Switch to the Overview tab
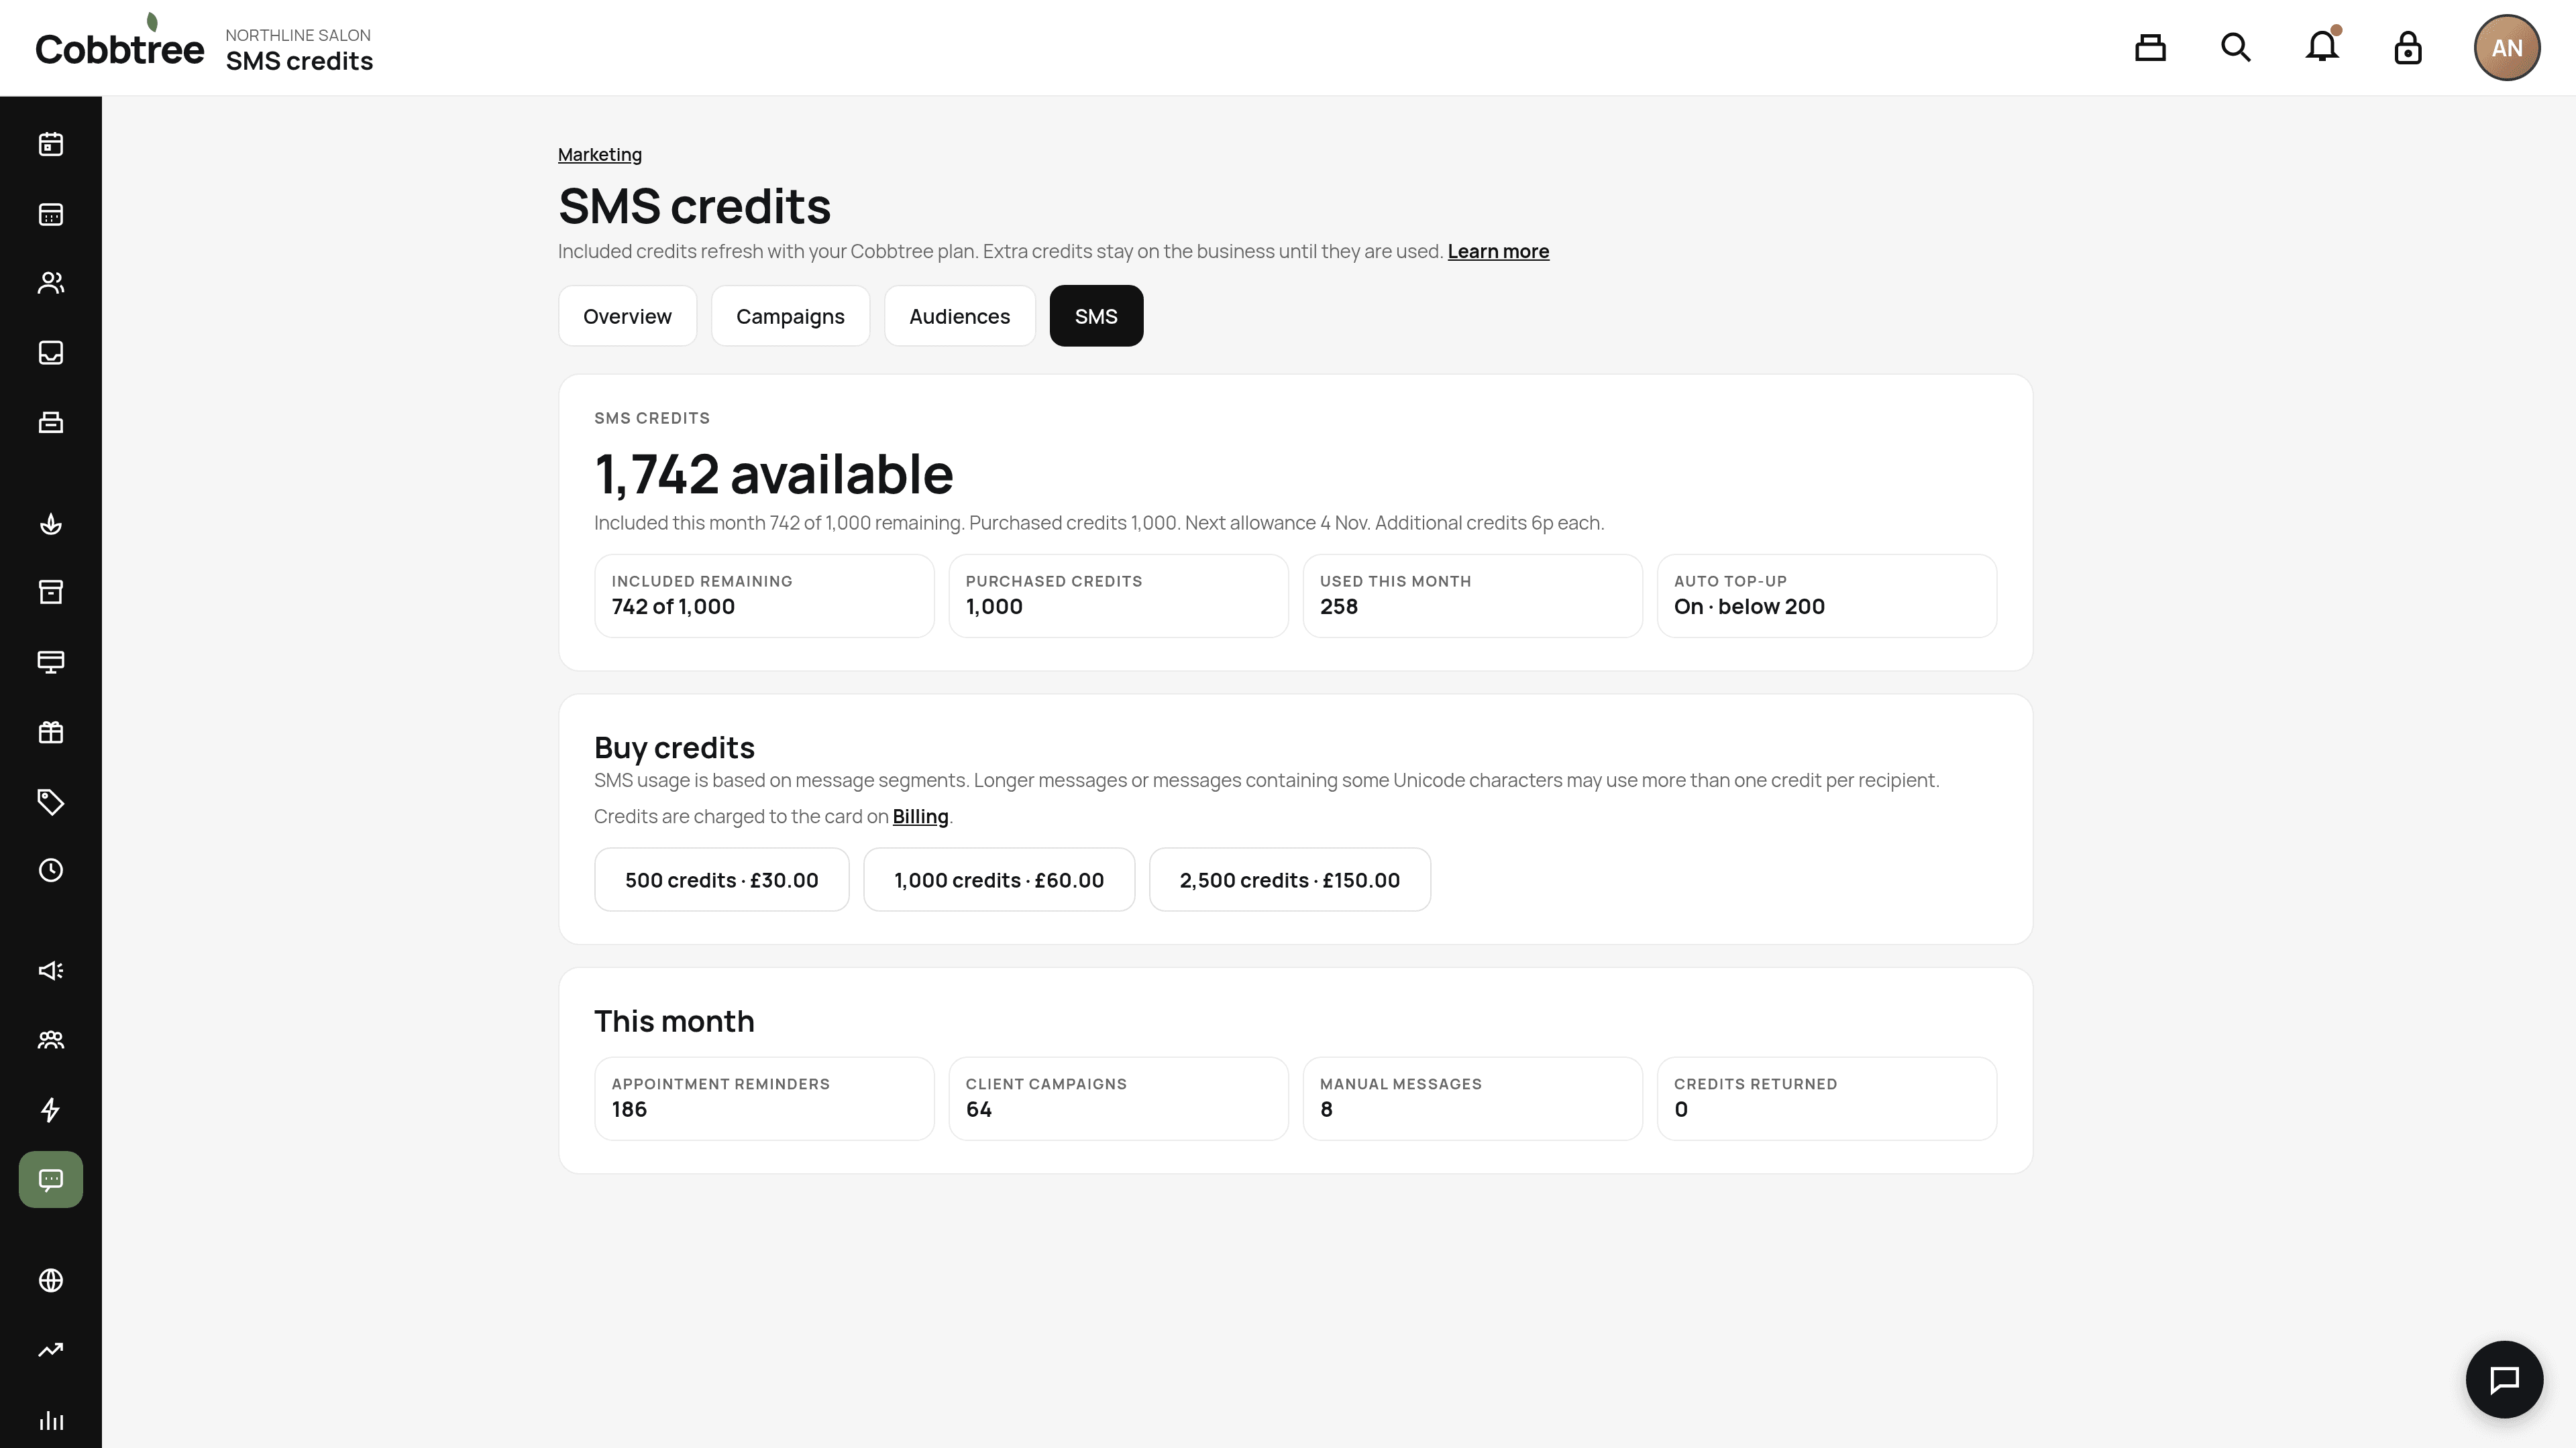2576x1448 pixels. pos(627,316)
